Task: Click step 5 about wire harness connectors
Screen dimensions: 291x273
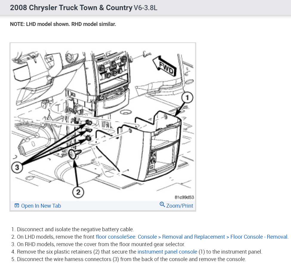Action: (129, 259)
